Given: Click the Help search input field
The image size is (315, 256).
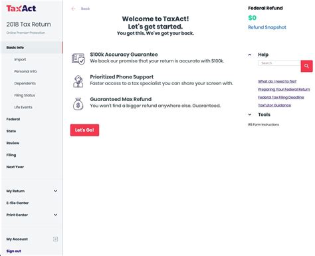Looking at the screenshot, I should (x=279, y=63).
